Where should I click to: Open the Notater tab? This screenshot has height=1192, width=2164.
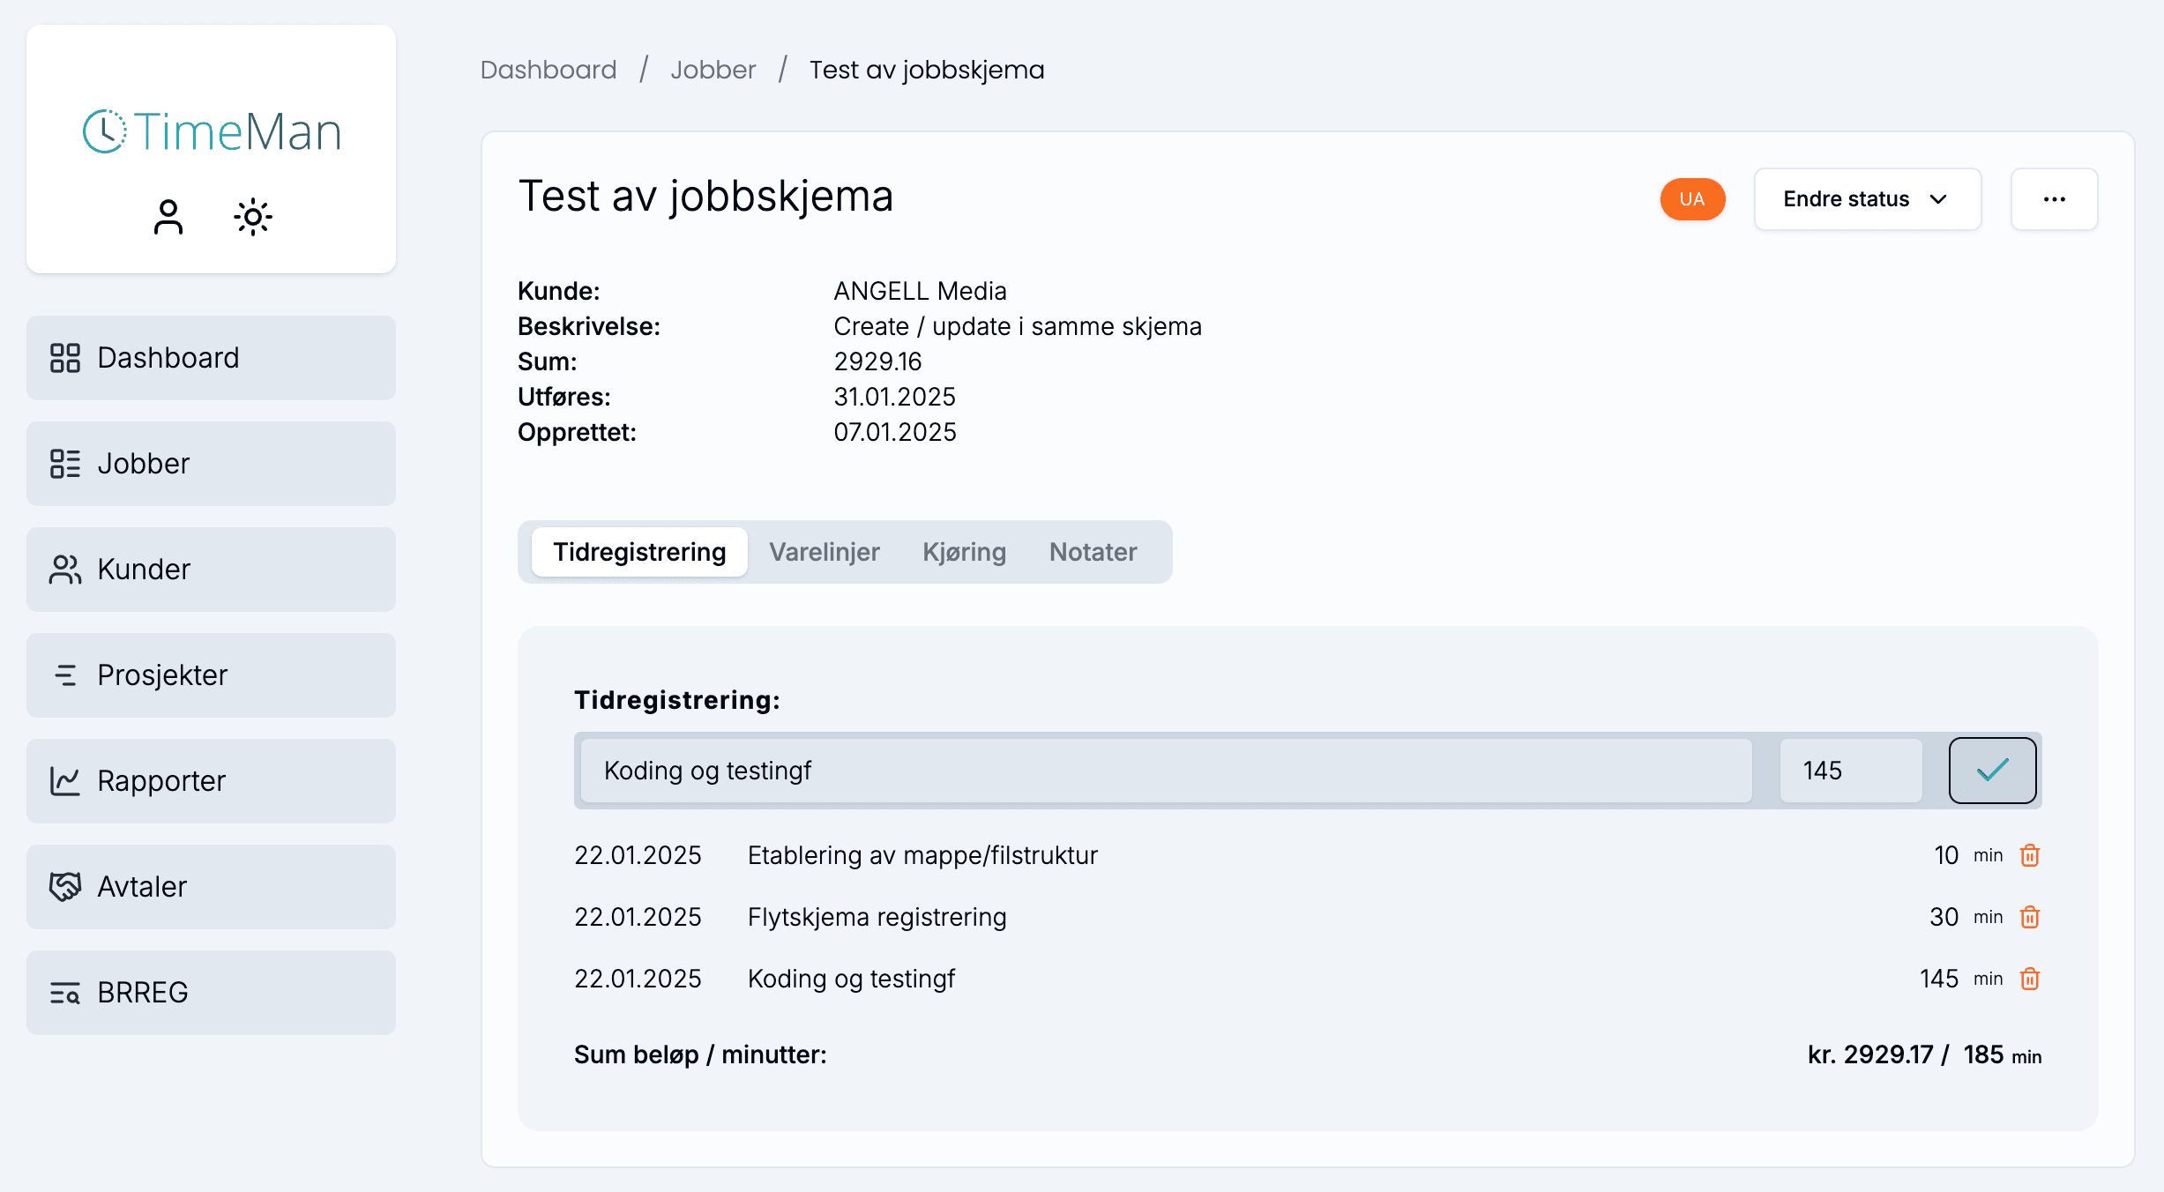click(1093, 552)
